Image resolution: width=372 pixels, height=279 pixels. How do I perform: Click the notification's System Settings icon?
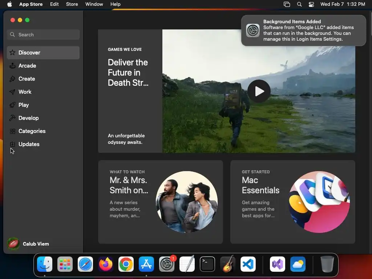tap(253, 31)
